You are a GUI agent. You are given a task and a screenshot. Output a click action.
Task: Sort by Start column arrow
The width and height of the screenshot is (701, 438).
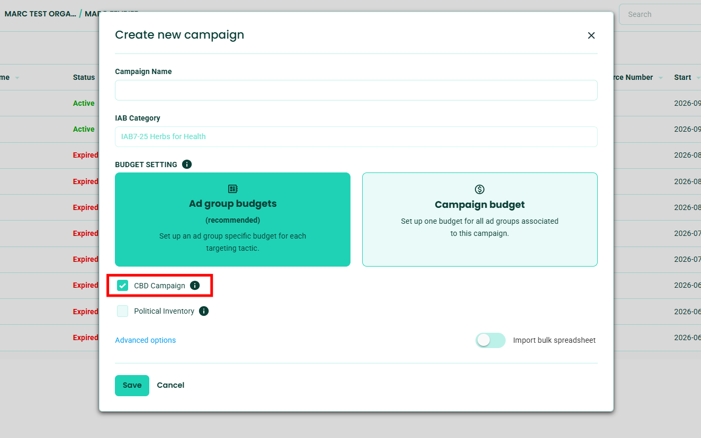[x=698, y=78]
